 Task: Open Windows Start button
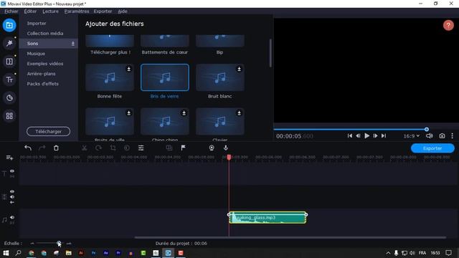[x=6, y=253]
